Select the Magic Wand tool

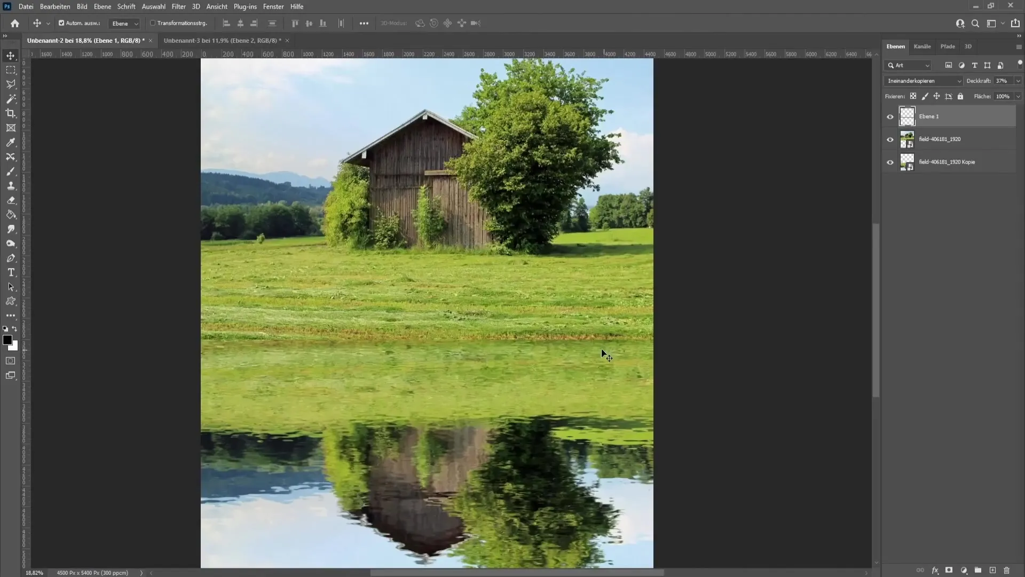11,98
